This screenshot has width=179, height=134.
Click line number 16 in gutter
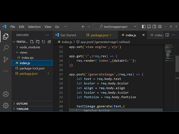pos(61,70)
